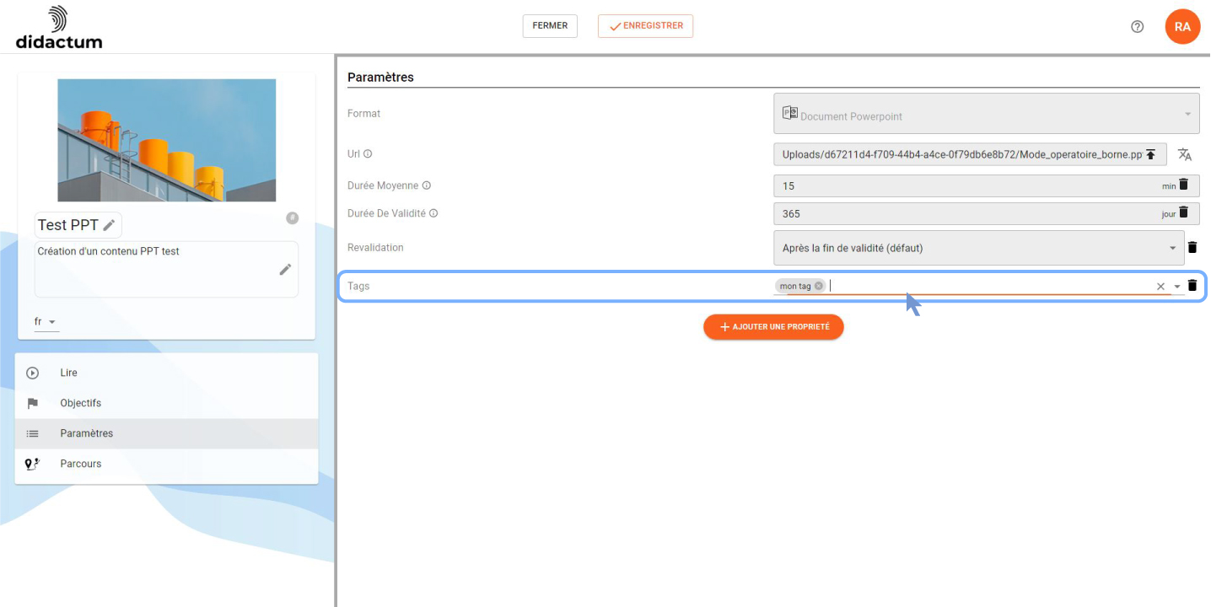Screen dimensions: 1211x607
Task: Edit the description with pencil icon
Action: [x=285, y=269]
